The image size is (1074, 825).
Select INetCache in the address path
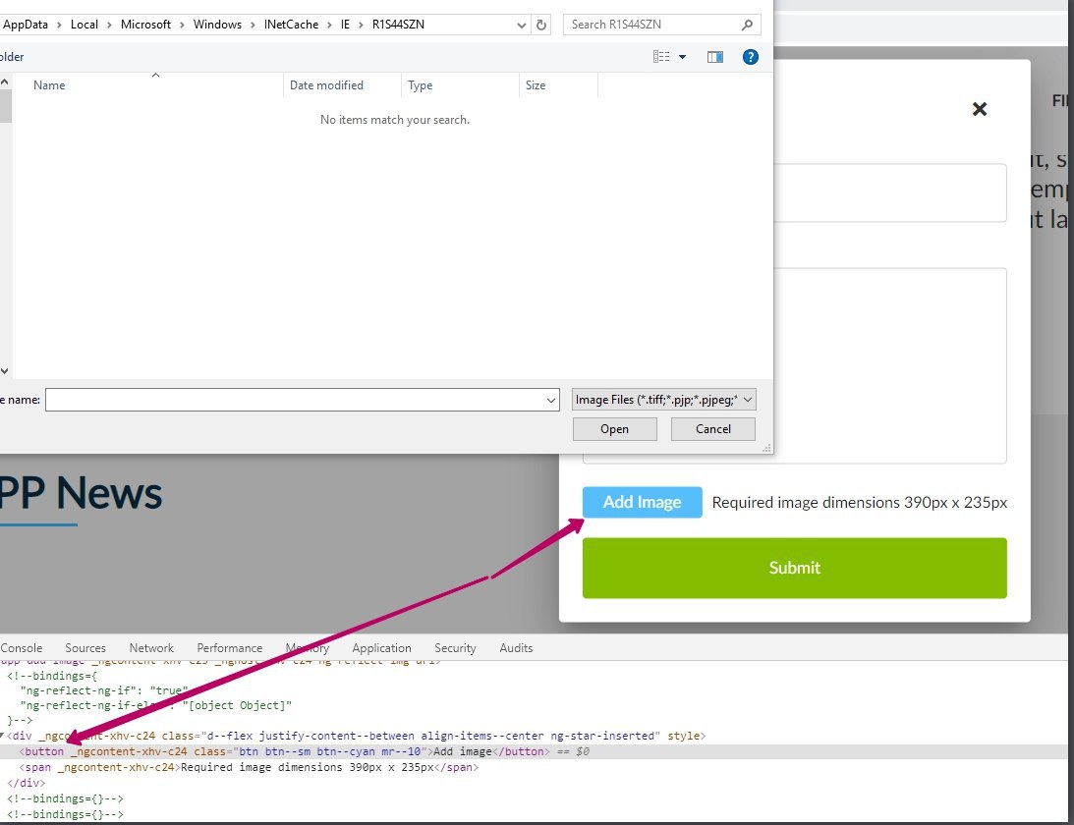pyautogui.click(x=291, y=25)
